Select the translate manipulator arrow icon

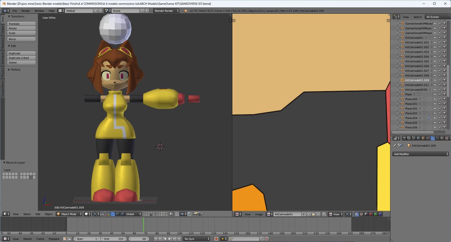point(113,214)
